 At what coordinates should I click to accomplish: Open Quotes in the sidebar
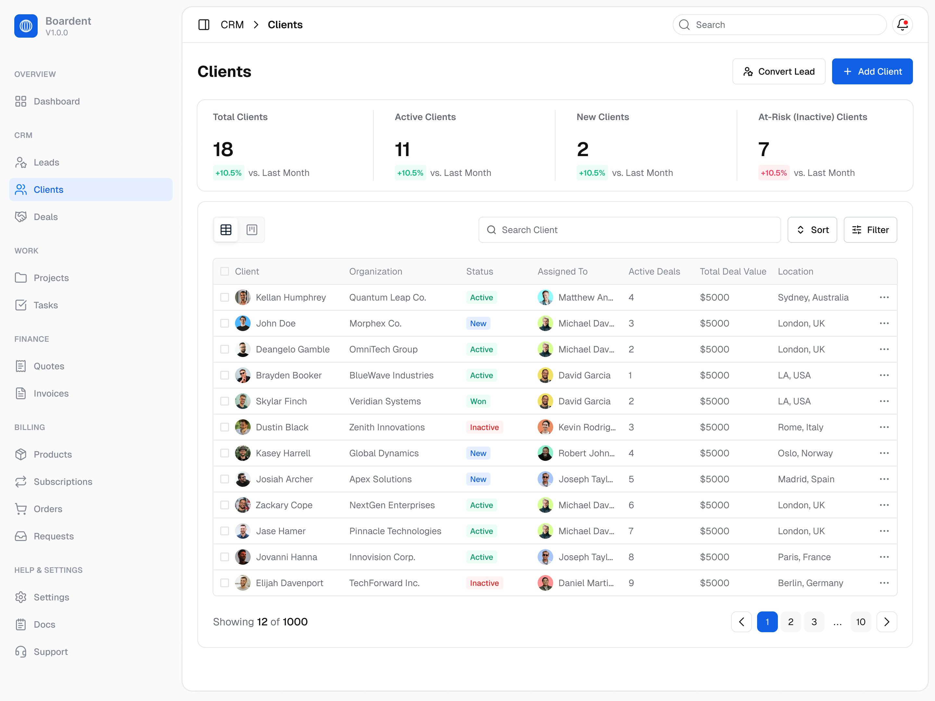coord(91,366)
